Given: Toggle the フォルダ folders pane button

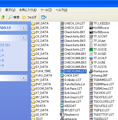Looking at the screenshot, I should tap(29, 17).
